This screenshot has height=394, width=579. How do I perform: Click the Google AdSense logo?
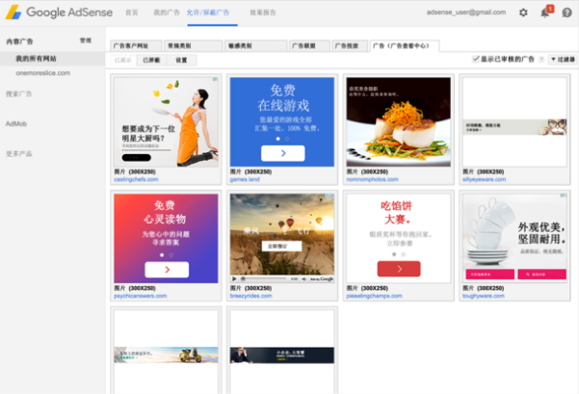pyautogui.click(x=57, y=13)
